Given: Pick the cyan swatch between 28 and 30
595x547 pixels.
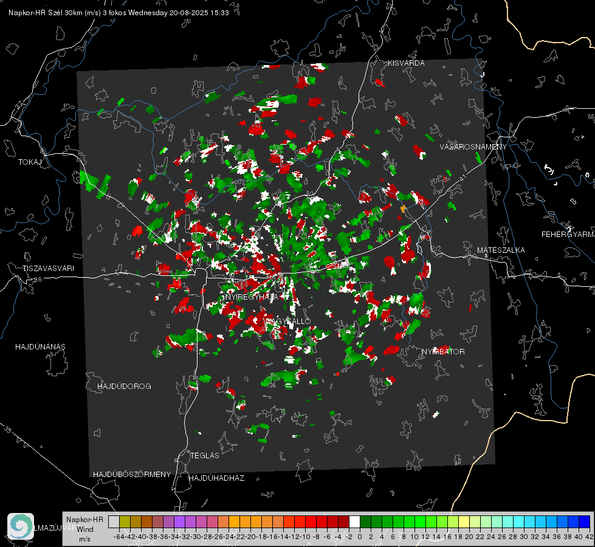Looking at the screenshot, I should 519,521.
